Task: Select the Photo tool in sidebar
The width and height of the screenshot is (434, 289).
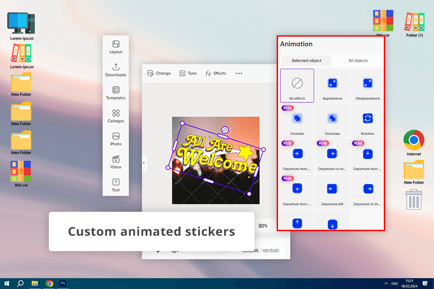Action: (x=116, y=140)
